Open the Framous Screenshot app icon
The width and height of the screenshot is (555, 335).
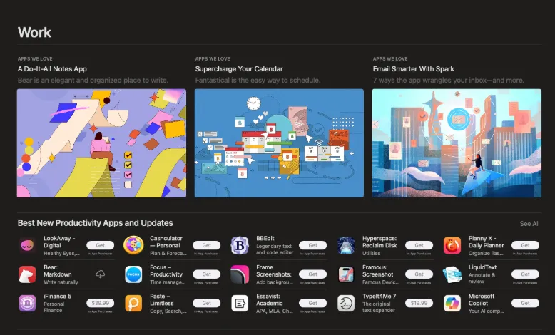346,274
